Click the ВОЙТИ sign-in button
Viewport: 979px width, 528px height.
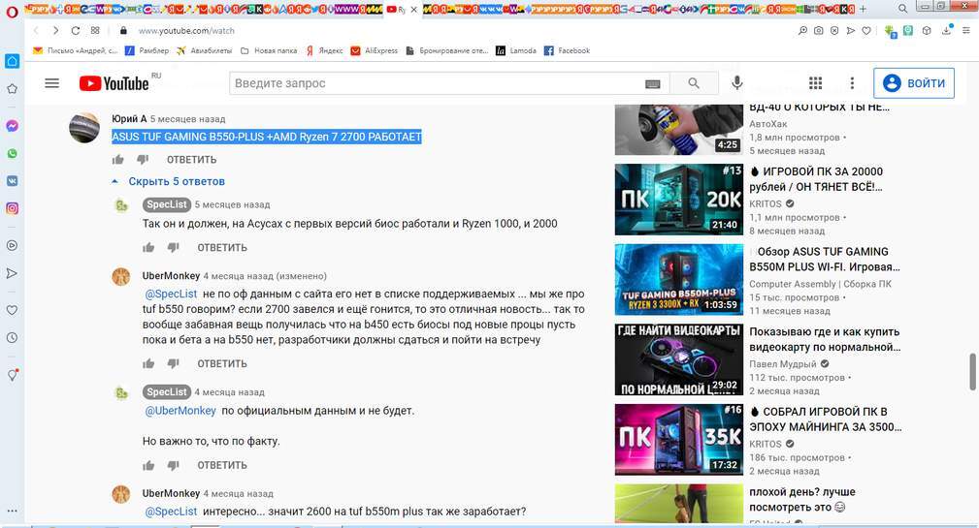point(913,83)
